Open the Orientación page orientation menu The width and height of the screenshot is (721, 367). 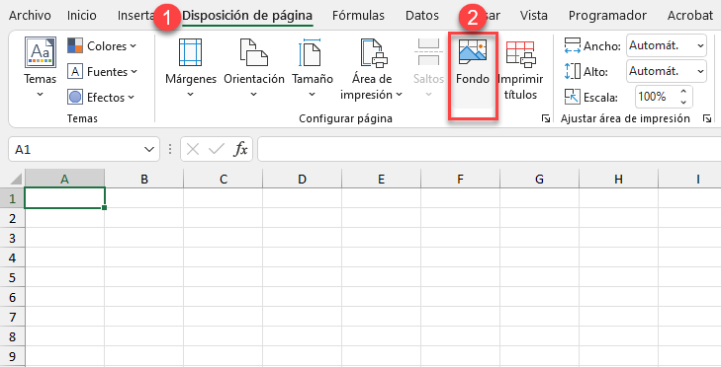coord(254,67)
